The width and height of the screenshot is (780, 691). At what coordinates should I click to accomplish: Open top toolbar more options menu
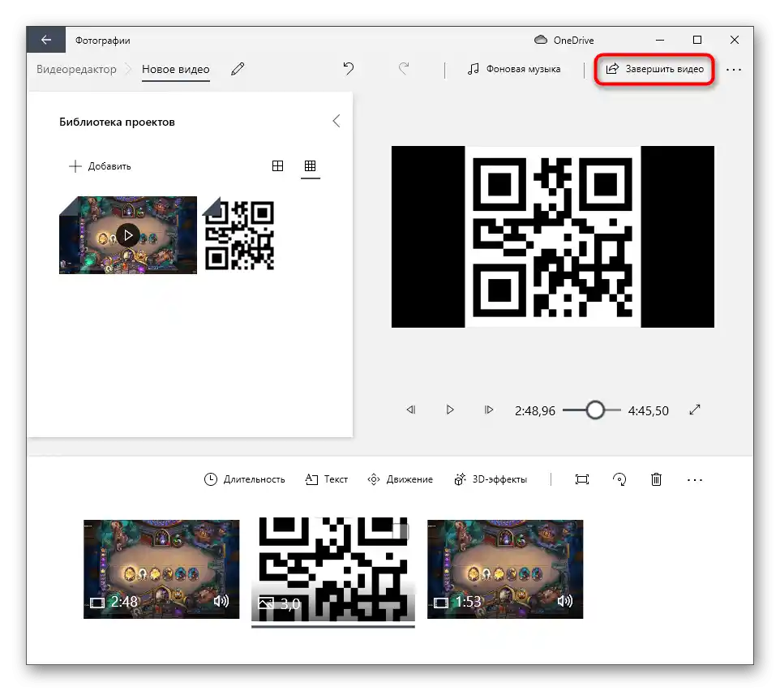point(734,70)
